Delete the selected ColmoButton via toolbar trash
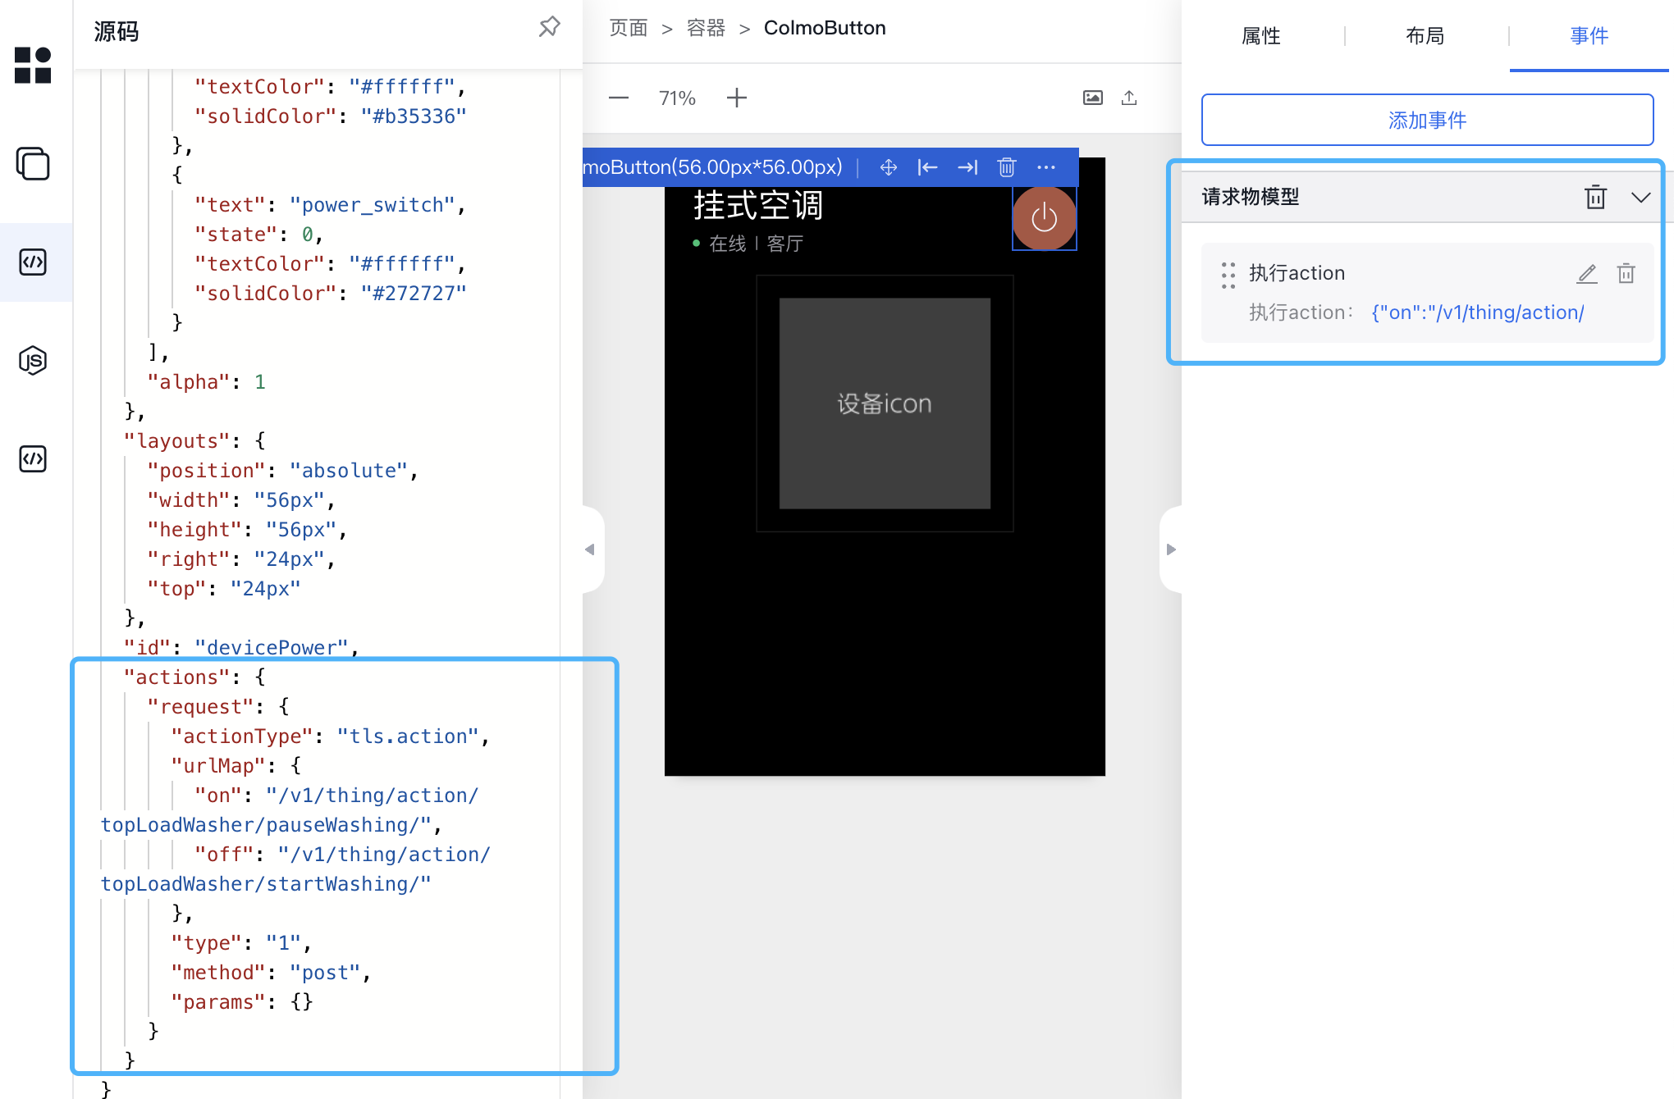 tap(1007, 168)
